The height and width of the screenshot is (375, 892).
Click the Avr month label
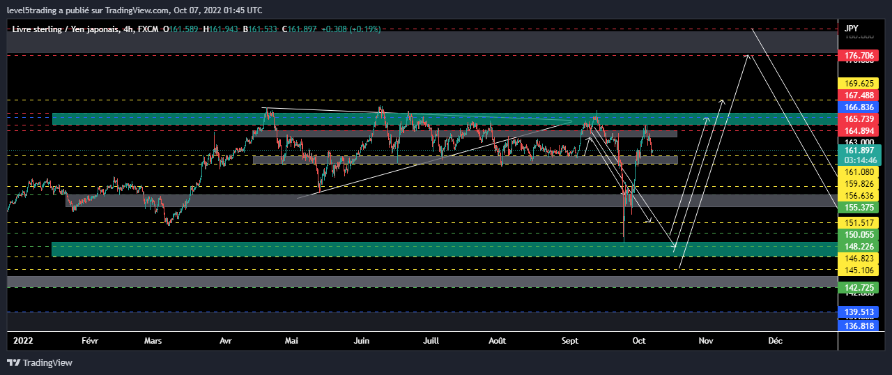[x=225, y=341]
